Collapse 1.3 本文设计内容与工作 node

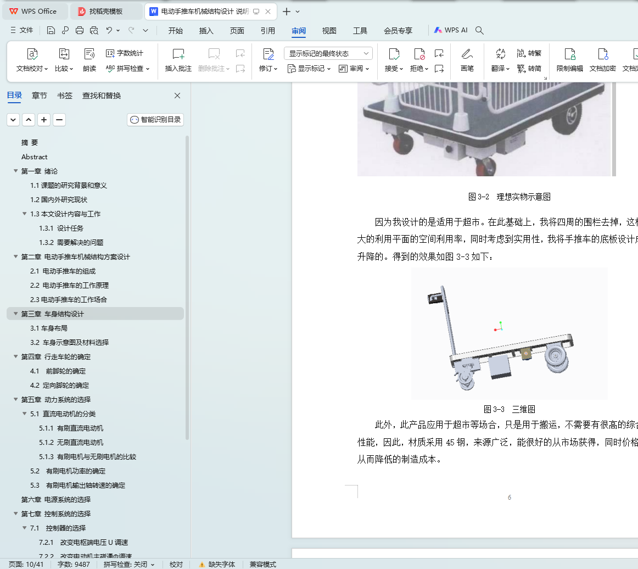(x=24, y=214)
